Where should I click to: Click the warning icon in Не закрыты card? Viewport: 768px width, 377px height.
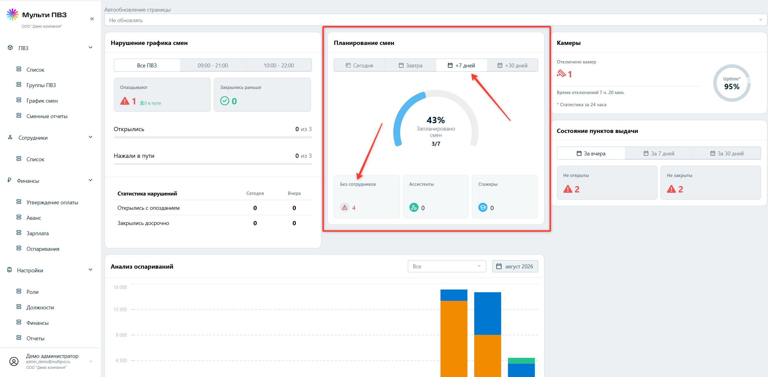click(671, 189)
